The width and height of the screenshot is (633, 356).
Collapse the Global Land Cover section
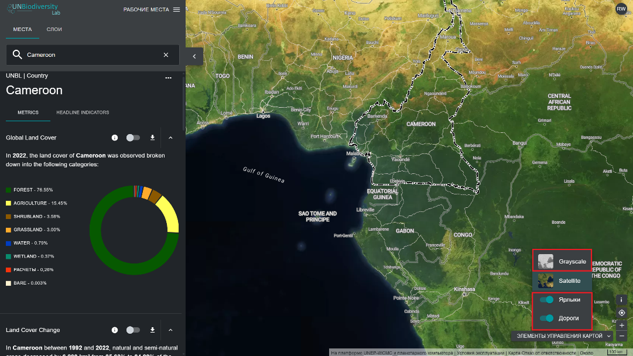[170, 138]
